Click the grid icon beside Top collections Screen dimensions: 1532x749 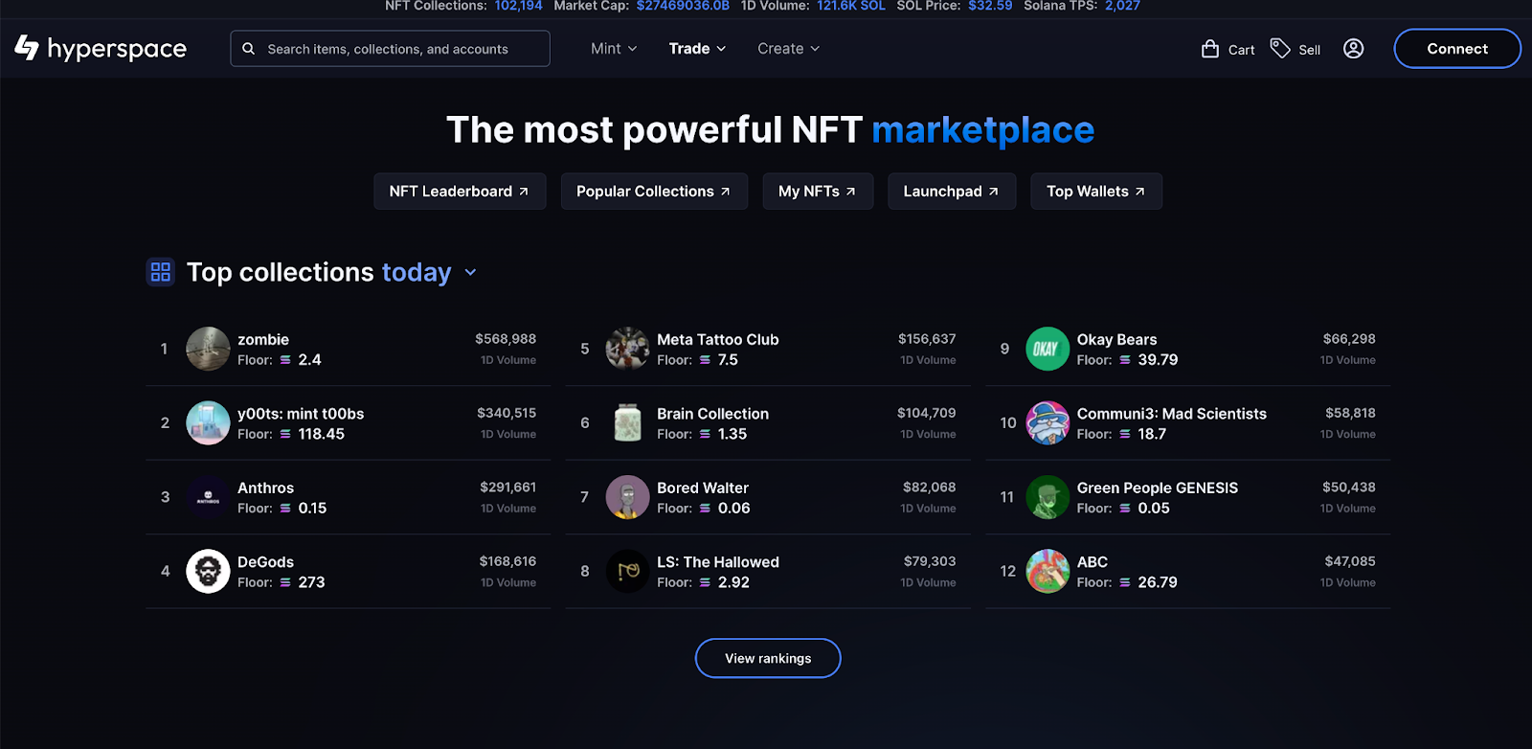(161, 272)
